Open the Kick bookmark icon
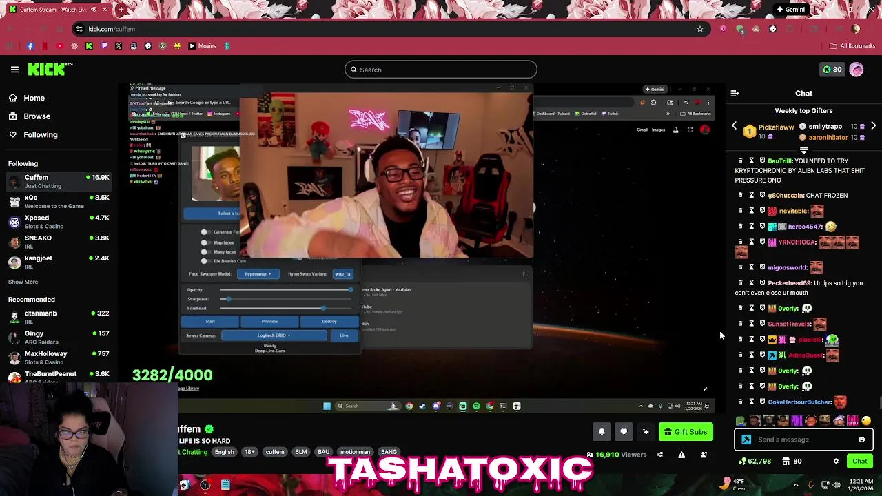The image size is (882, 496). click(89, 46)
